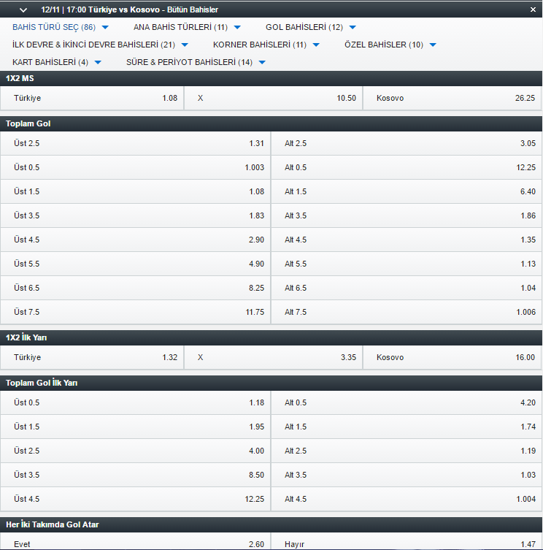This screenshot has width=543, height=550.
Task: Choose Alt 4.5 at 1.004 İlk Yarı
Action: tap(407, 499)
